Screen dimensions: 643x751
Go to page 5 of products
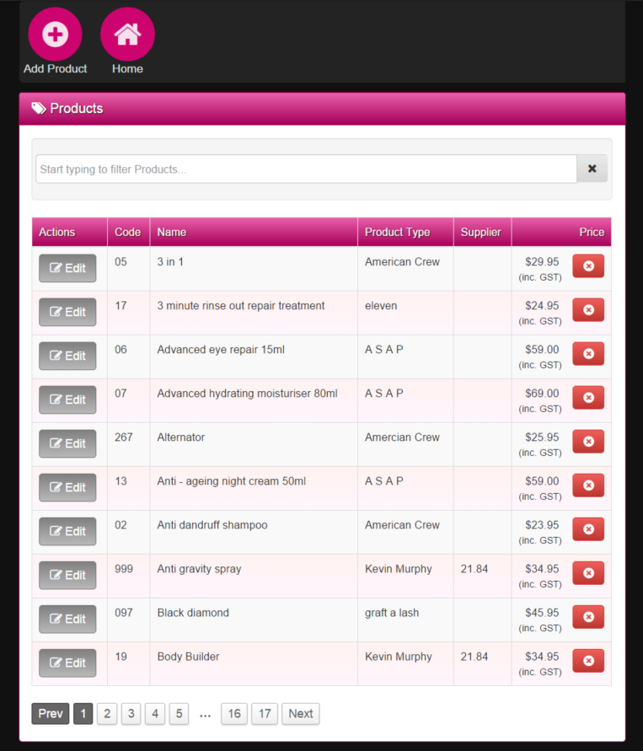[179, 714]
